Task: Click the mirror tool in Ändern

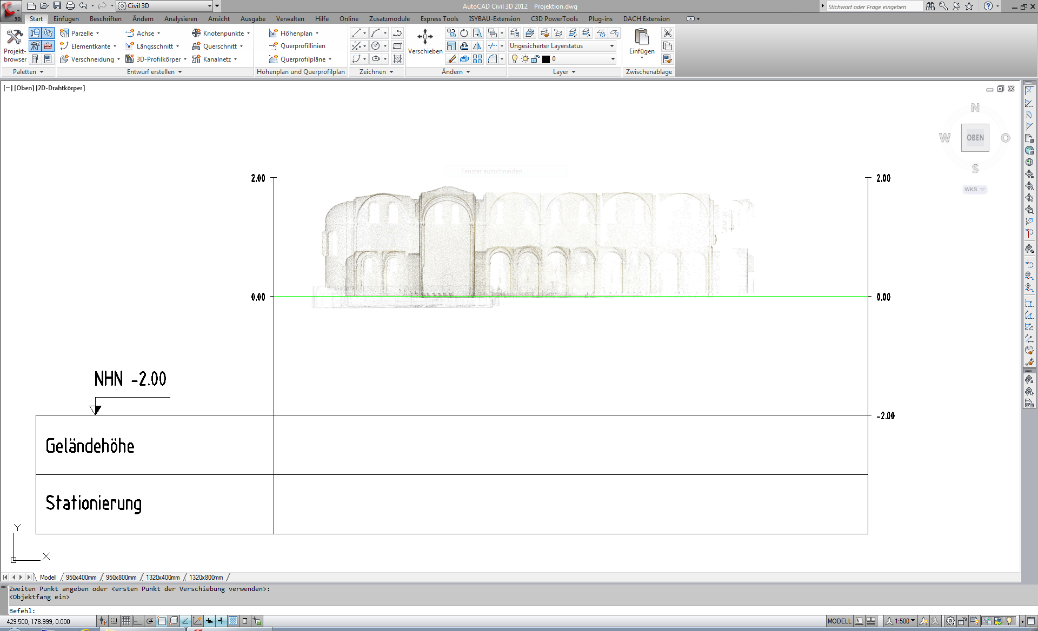Action: pyautogui.click(x=477, y=46)
